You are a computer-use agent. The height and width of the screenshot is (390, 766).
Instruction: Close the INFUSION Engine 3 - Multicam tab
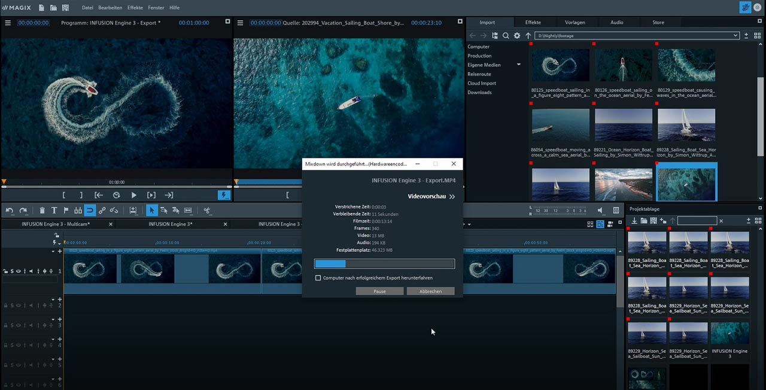111,224
